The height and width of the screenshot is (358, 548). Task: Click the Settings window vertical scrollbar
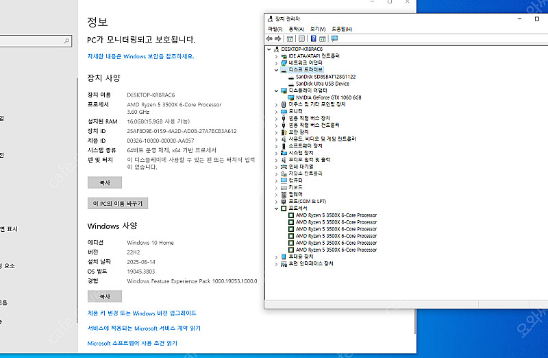click(415, 322)
